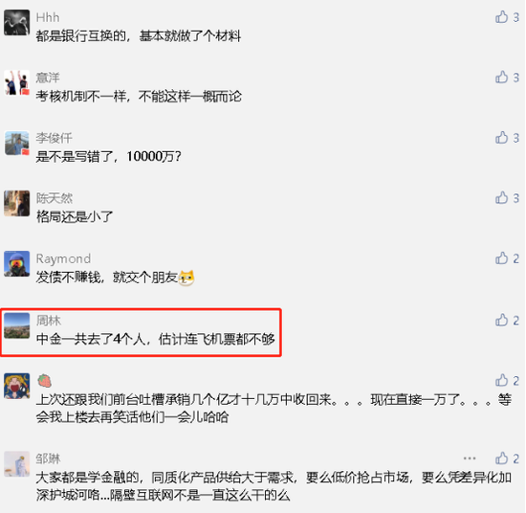526x513 pixels.
Task: Like the comment by Hhh
Action: pyautogui.click(x=502, y=17)
